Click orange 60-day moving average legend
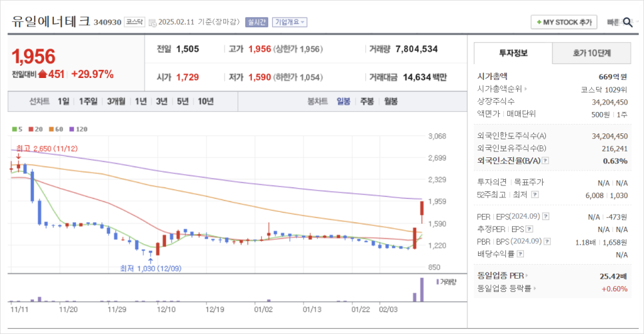Screen dimensions: 644x334 click(x=56, y=129)
